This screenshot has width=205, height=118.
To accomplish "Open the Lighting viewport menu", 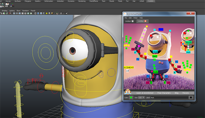I will pos(12,11).
